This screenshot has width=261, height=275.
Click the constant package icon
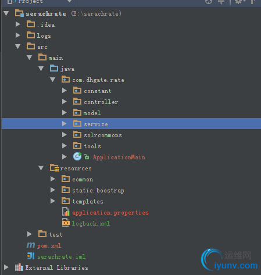[77, 90]
